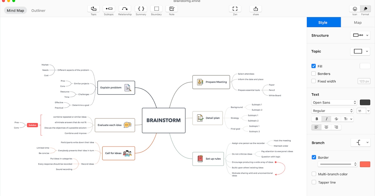The height and width of the screenshot is (196, 375).
Task: Disable the Fill option
Action: pyautogui.click(x=313, y=66)
